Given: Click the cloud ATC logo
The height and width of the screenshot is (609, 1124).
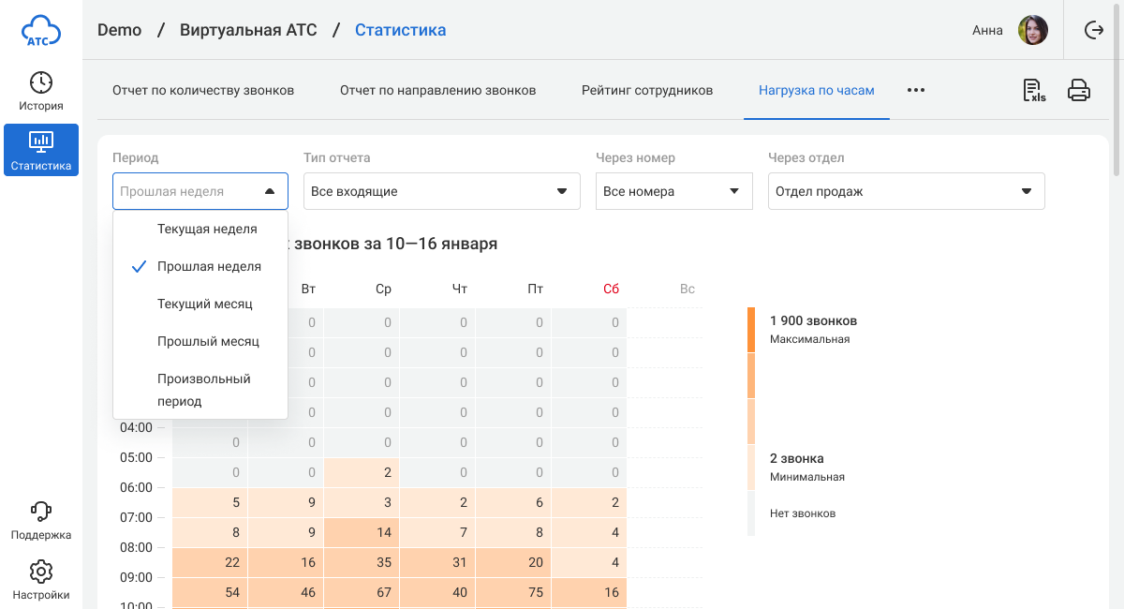Looking at the screenshot, I should [x=41, y=30].
